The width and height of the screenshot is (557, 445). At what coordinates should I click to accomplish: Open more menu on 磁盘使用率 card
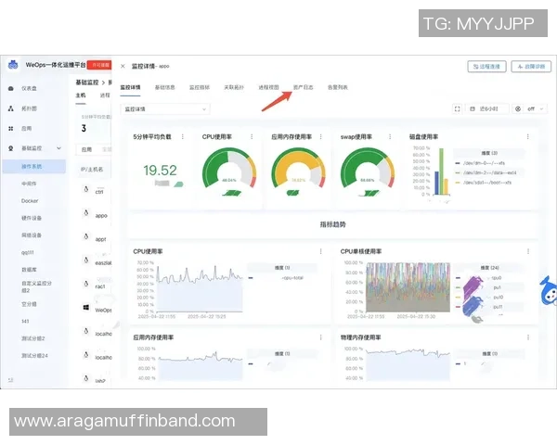(x=528, y=136)
